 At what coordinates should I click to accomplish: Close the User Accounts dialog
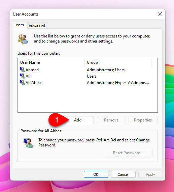[x=160, y=14]
